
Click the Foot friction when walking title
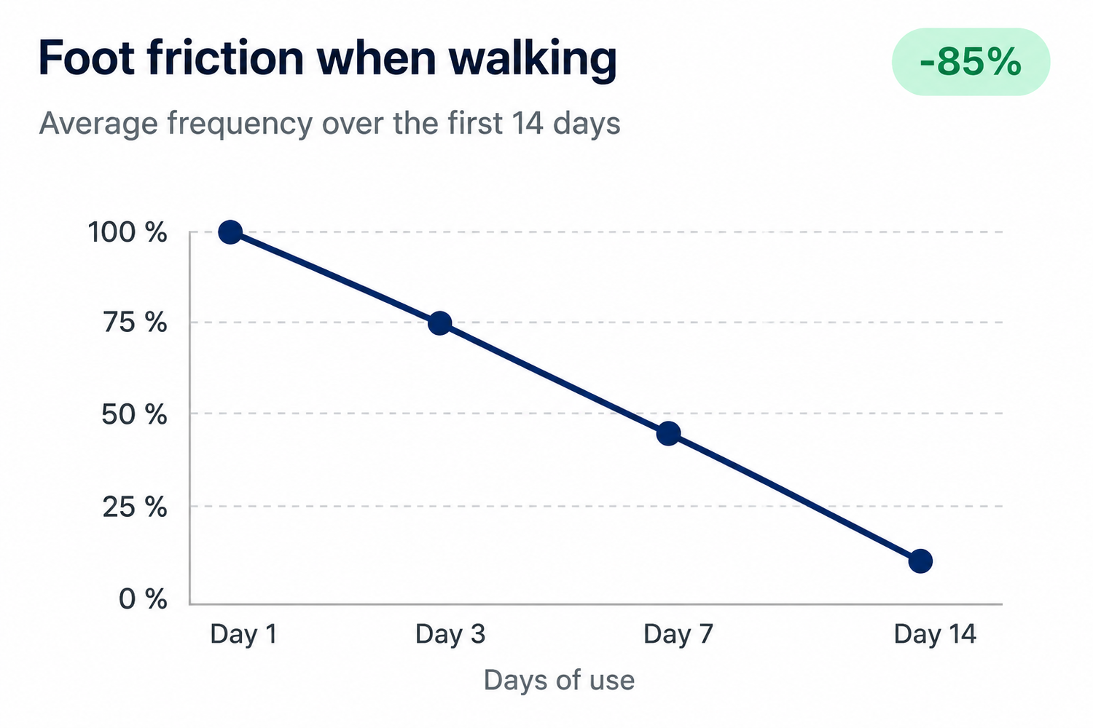(327, 58)
